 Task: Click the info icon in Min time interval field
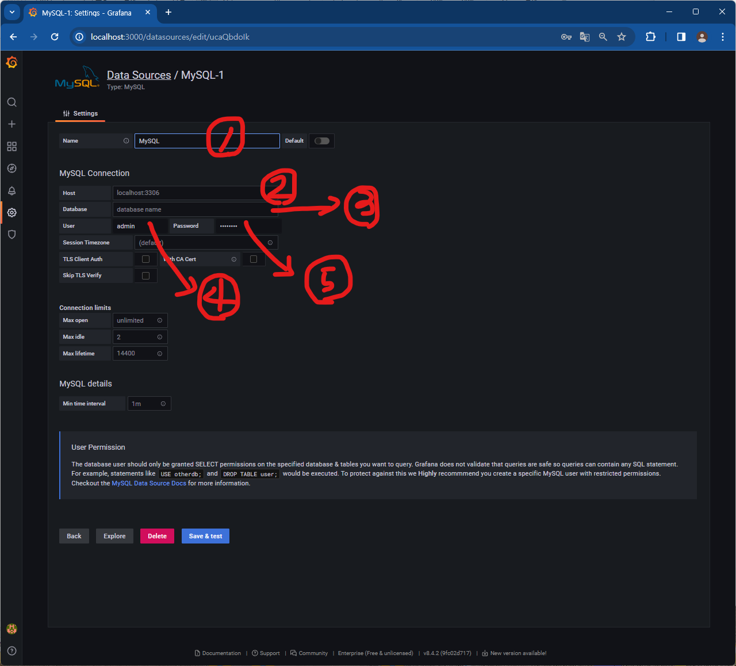point(163,404)
